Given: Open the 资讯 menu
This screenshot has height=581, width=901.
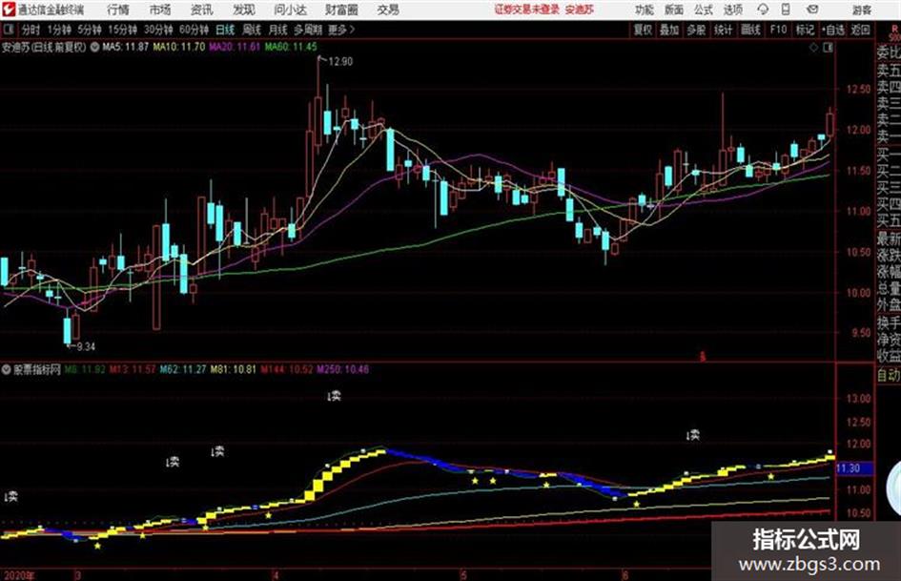Looking at the screenshot, I should point(202,10).
